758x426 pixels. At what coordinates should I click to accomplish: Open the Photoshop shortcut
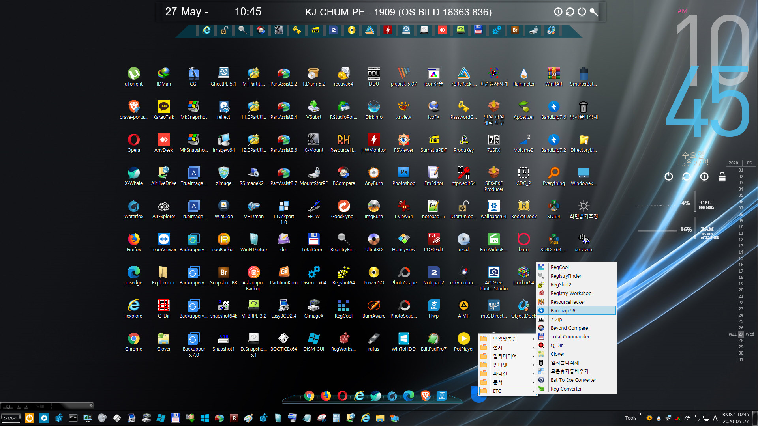coord(403,176)
